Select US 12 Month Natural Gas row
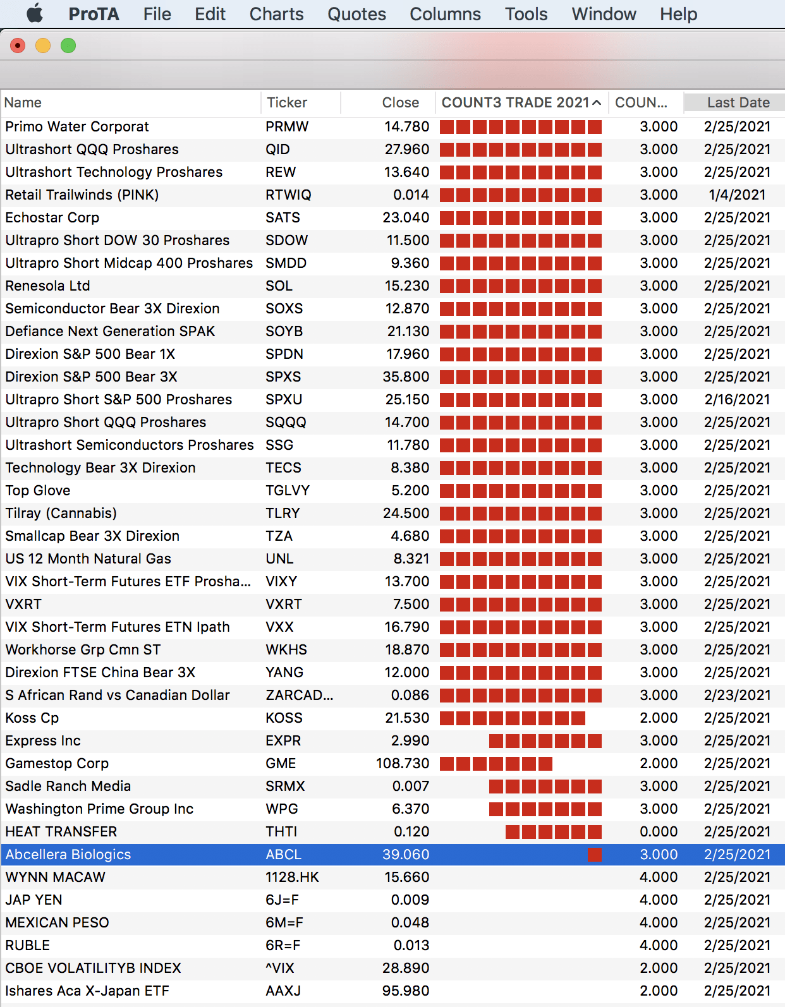Screen dimensions: 785x1007 392,558
